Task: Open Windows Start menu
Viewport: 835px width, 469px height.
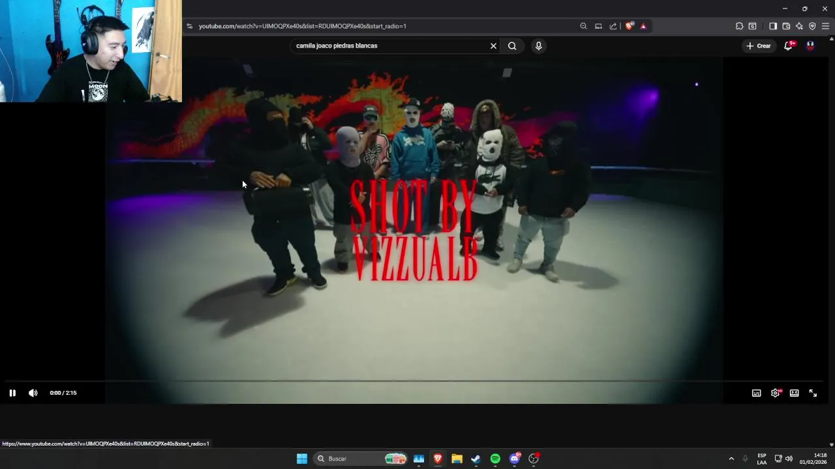Action: coord(302,459)
